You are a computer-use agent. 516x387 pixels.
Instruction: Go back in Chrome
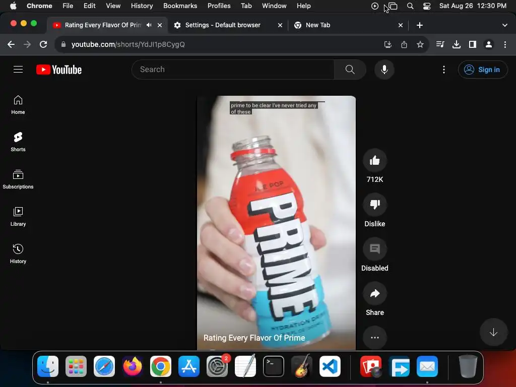pyautogui.click(x=11, y=44)
